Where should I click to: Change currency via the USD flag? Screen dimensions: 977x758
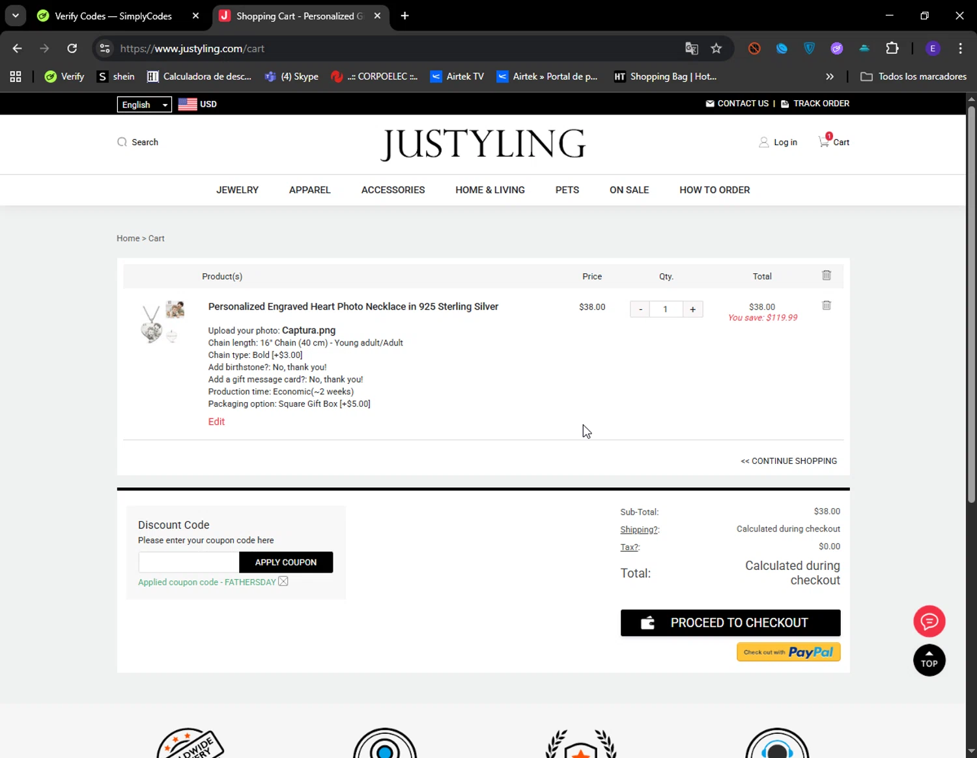point(197,104)
